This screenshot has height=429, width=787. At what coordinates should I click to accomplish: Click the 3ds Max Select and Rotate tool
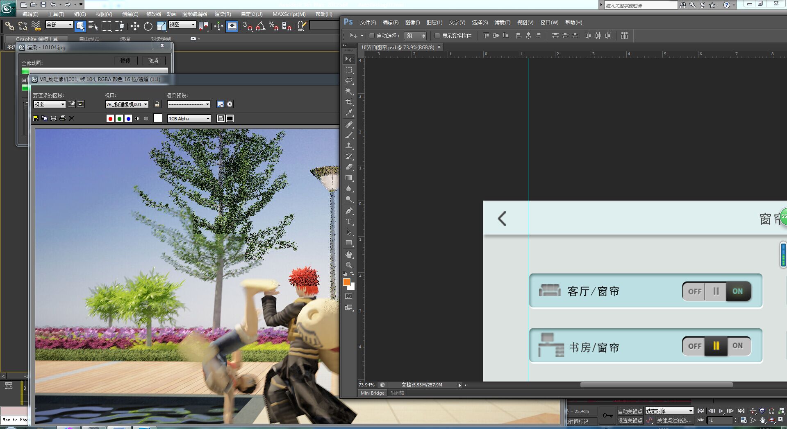pos(148,26)
